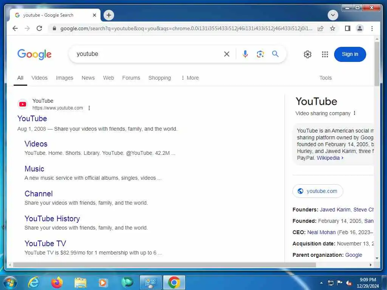Open the media player taskbar icon
This screenshot has height=290, width=387.
point(103,282)
